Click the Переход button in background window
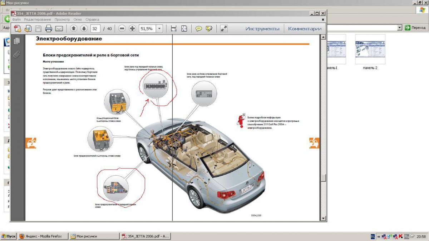This screenshot has width=429, height=241. 415,27
